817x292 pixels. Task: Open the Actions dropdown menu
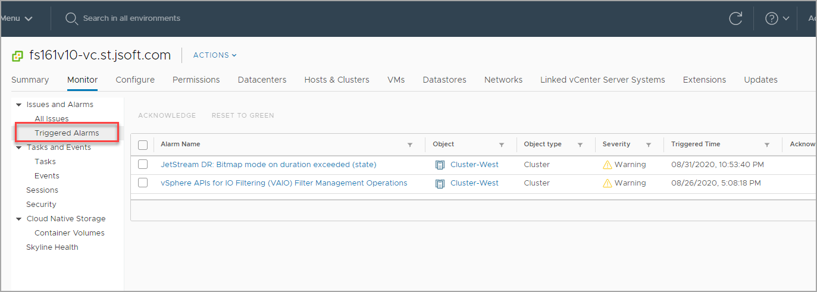coord(215,55)
